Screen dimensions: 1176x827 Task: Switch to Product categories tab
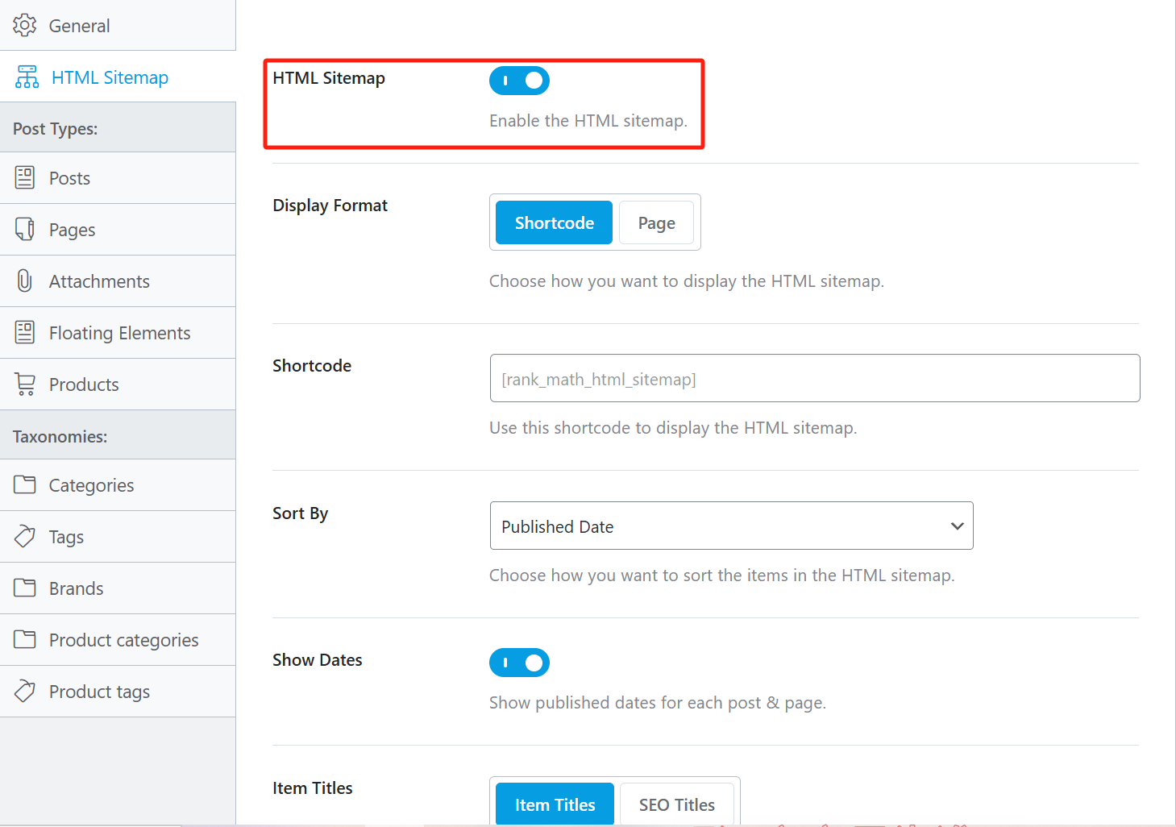pyautogui.click(x=123, y=640)
